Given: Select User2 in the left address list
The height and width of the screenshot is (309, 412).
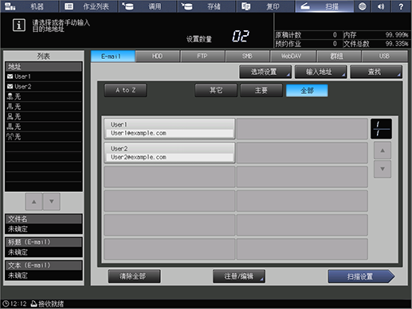Looking at the screenshot, I should (x=44, y=87).
